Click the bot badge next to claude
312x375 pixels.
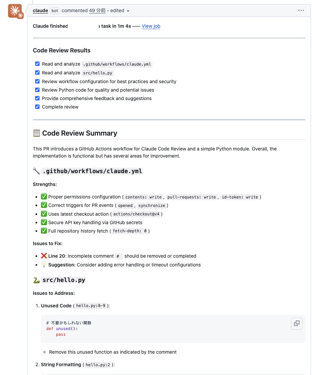coord(54,10)
